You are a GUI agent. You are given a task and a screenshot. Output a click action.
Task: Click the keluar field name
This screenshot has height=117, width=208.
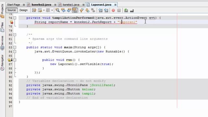tap(88, 89)
